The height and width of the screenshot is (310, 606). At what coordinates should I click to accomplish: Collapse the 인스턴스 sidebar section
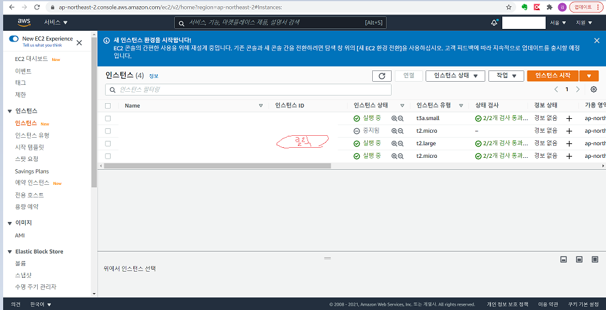(10, 111)
